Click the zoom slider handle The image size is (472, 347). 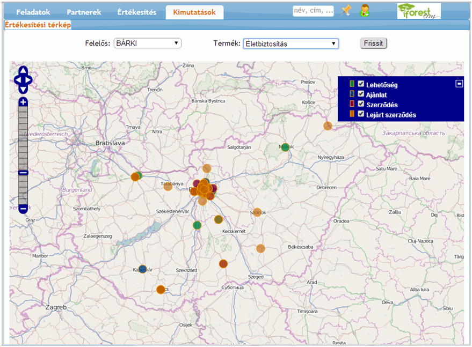pyautogui.click(x=23, y=173)
